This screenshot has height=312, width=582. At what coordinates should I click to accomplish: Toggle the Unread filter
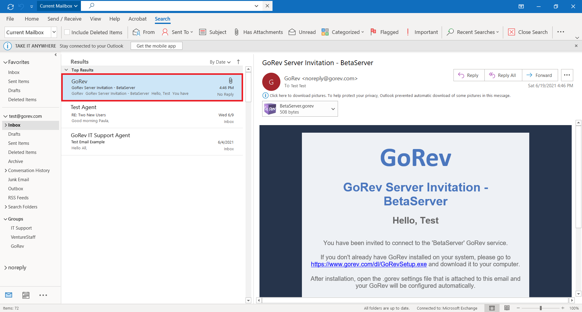coord(302,32)
